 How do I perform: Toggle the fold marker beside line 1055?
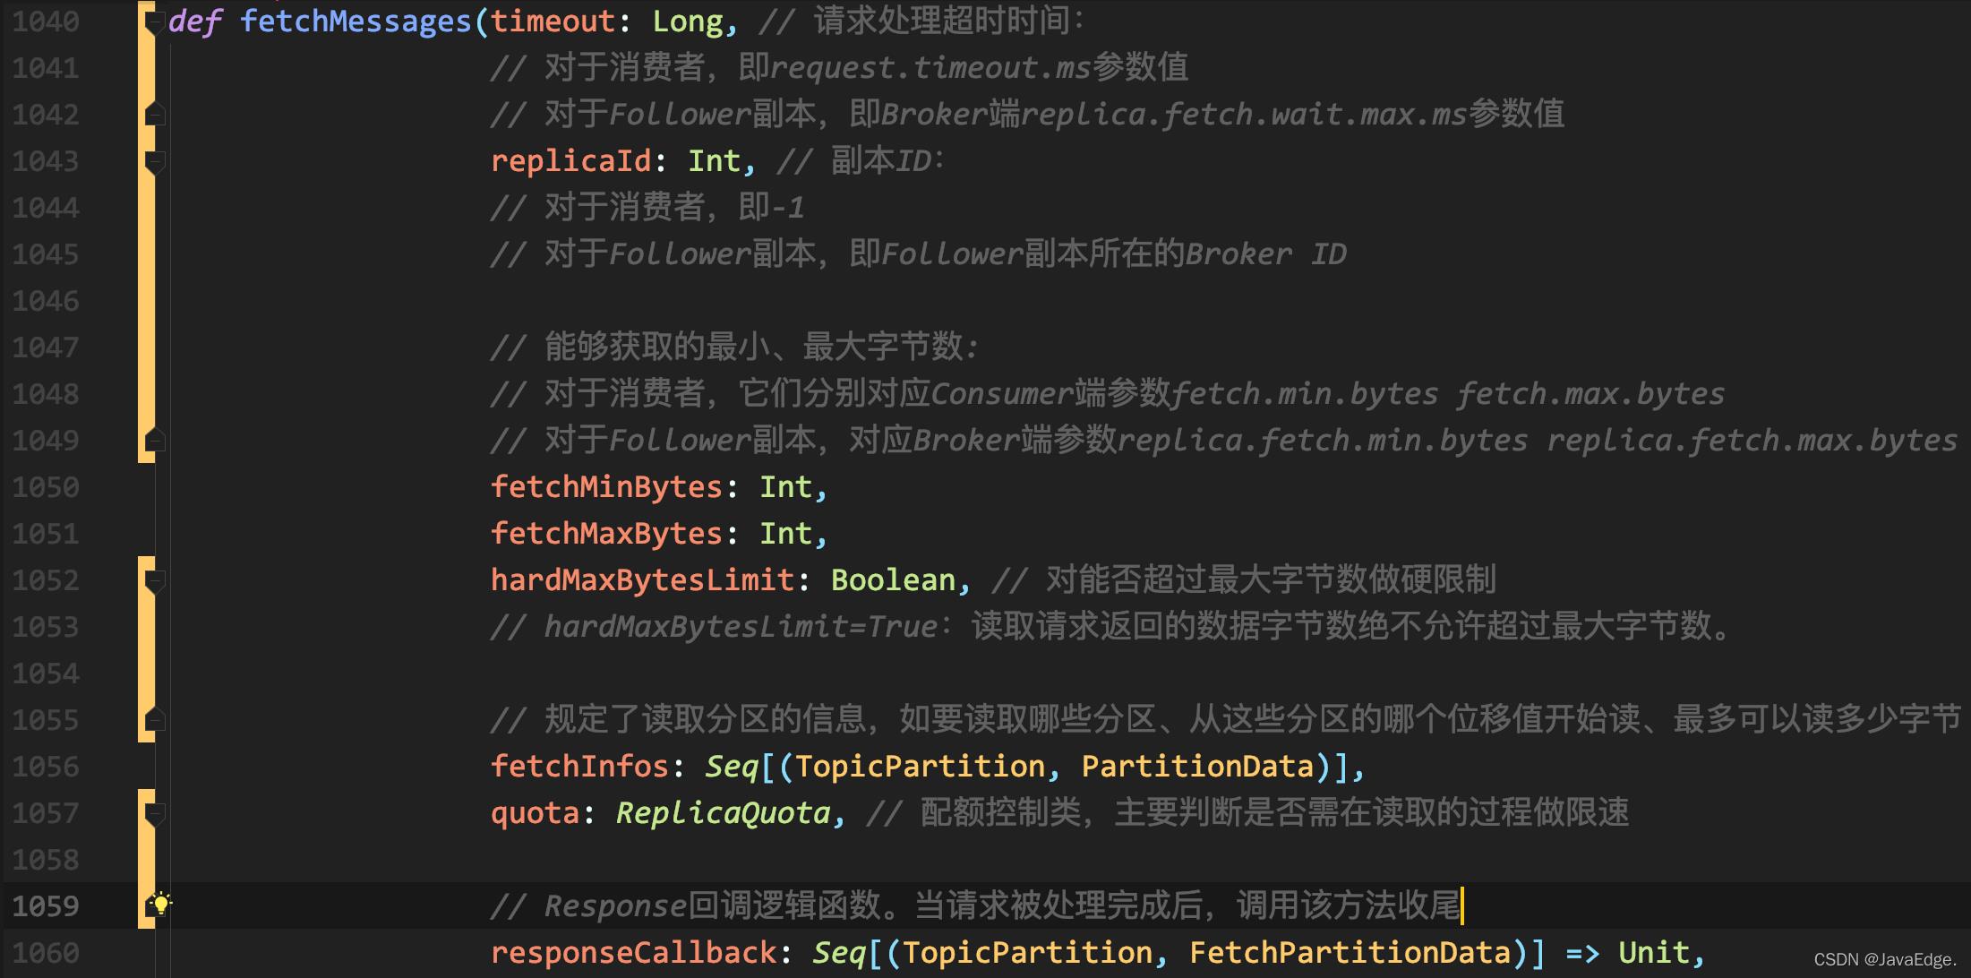[x=155, y=719]
